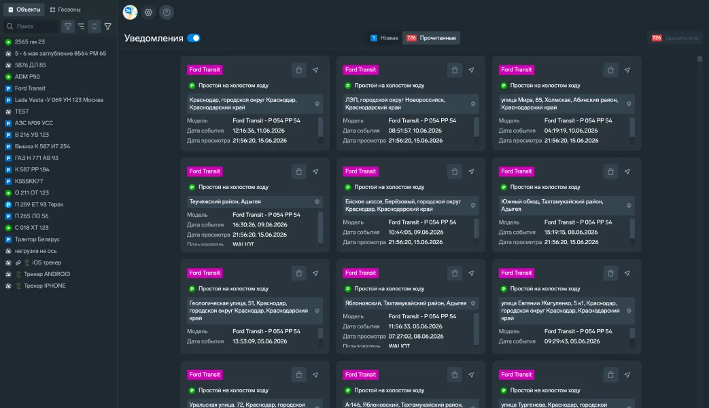Click the arrow icon on the Южный обход card
The width and height of the screenshot is (709, 408).
point(627,172)
